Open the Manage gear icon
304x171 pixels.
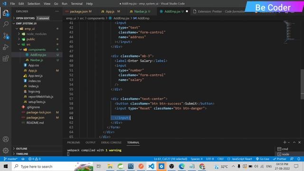pos(6,151)
